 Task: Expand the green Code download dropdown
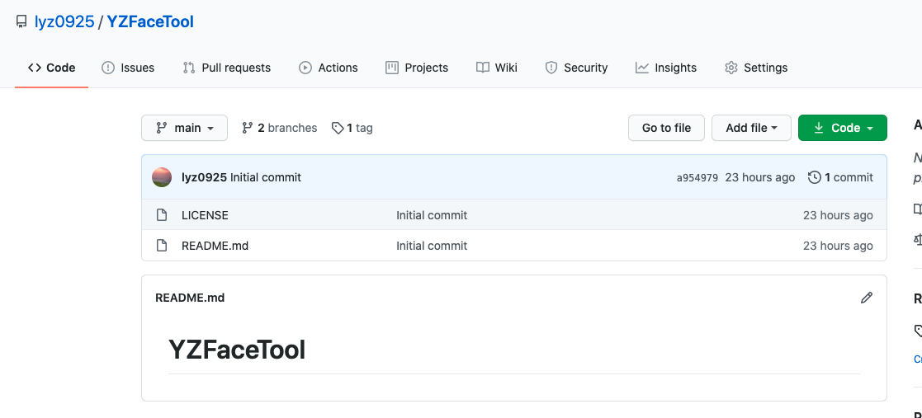click(842, 128)
